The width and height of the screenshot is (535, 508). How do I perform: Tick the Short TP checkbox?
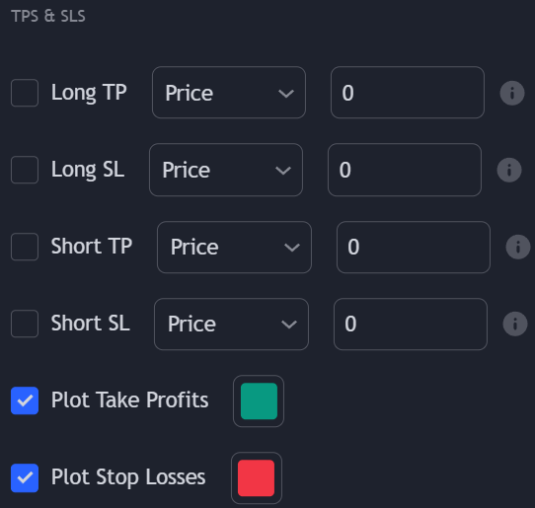[x=25, y=247]
